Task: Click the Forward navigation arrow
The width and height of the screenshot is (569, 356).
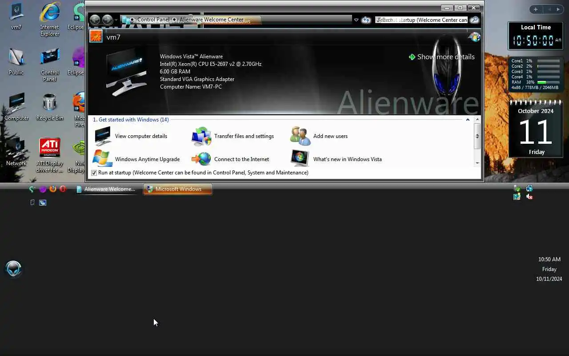Action: 107,20
